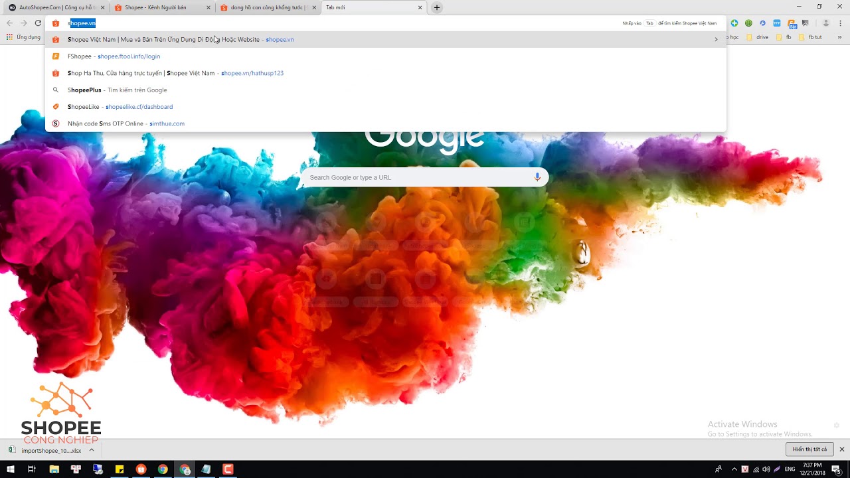The image size is (850, 478).
Task: Close the Shopee - Kênh Người bán tab
Action: coord(209,7)
